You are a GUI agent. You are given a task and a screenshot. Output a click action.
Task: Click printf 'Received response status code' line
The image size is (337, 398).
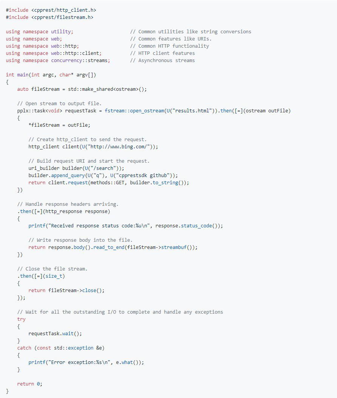[x=126, y=226]
